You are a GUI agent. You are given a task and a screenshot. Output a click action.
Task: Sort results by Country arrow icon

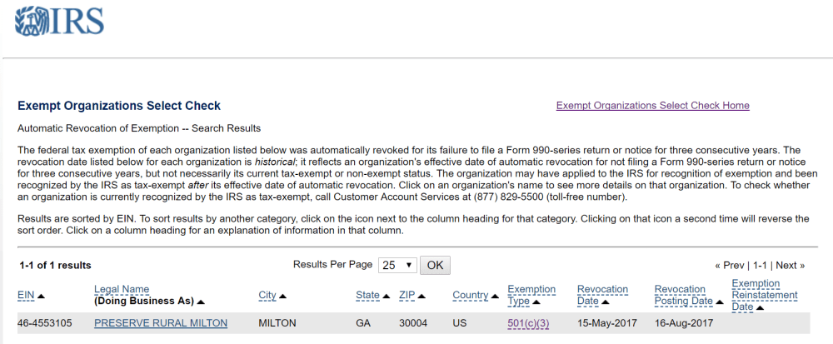click(495, 296)
